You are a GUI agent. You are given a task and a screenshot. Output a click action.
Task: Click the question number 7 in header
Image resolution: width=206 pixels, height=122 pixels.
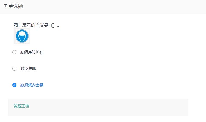[5, 7]
